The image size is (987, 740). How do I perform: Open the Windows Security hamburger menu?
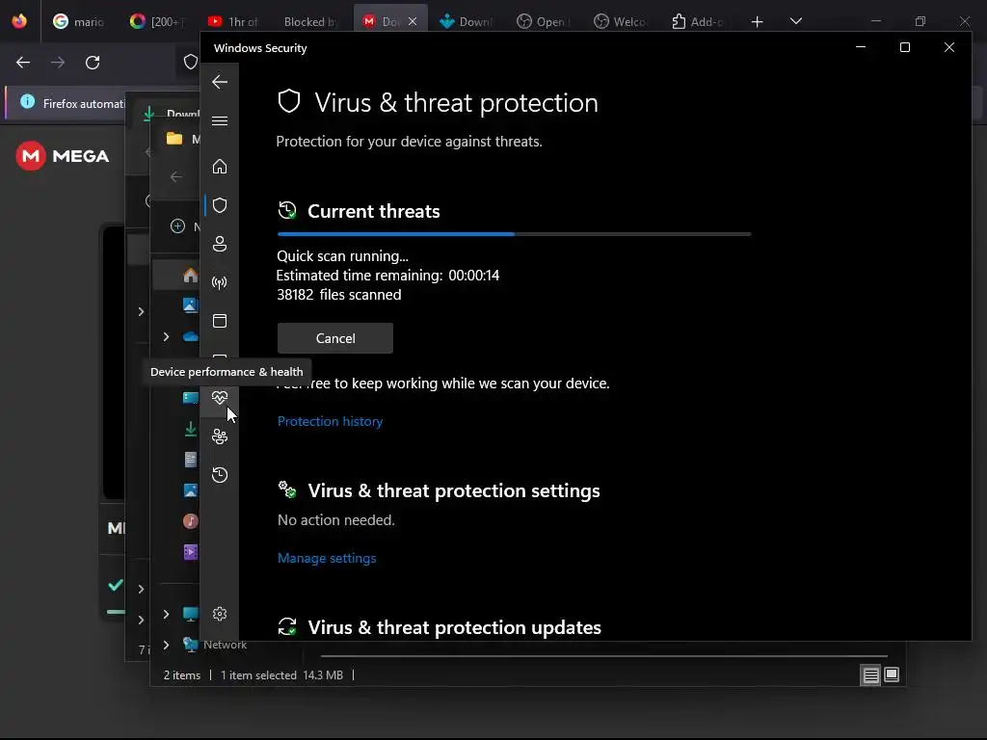220,120
